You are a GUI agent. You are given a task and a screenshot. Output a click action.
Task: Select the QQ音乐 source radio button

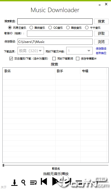[50, 28]
